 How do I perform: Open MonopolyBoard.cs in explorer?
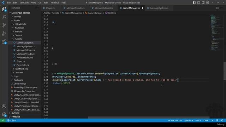click(26, 50)
